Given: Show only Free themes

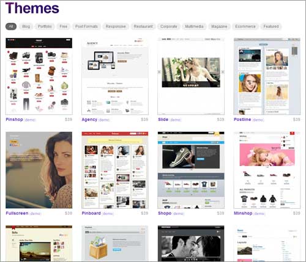Looking at the screenshot, I should pos(64,26).
